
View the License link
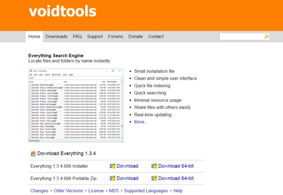(96, 191)
